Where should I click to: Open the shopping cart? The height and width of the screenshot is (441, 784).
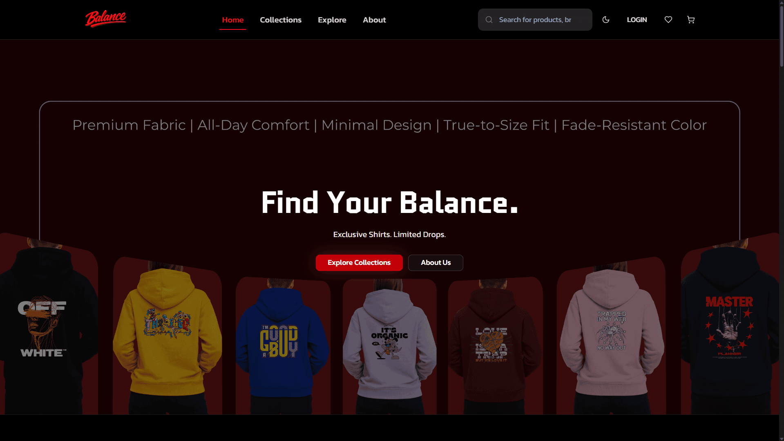(x=691, y=20)
